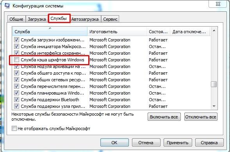The width and height of the screenshot is (230, 152).
Task: Select row Служба поддержки узла прил…
Action: pos(111,106)
